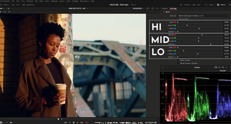This screenshot has height=124, width=231.
Task: Click the loop playback icon
Action: coord(87,122)
